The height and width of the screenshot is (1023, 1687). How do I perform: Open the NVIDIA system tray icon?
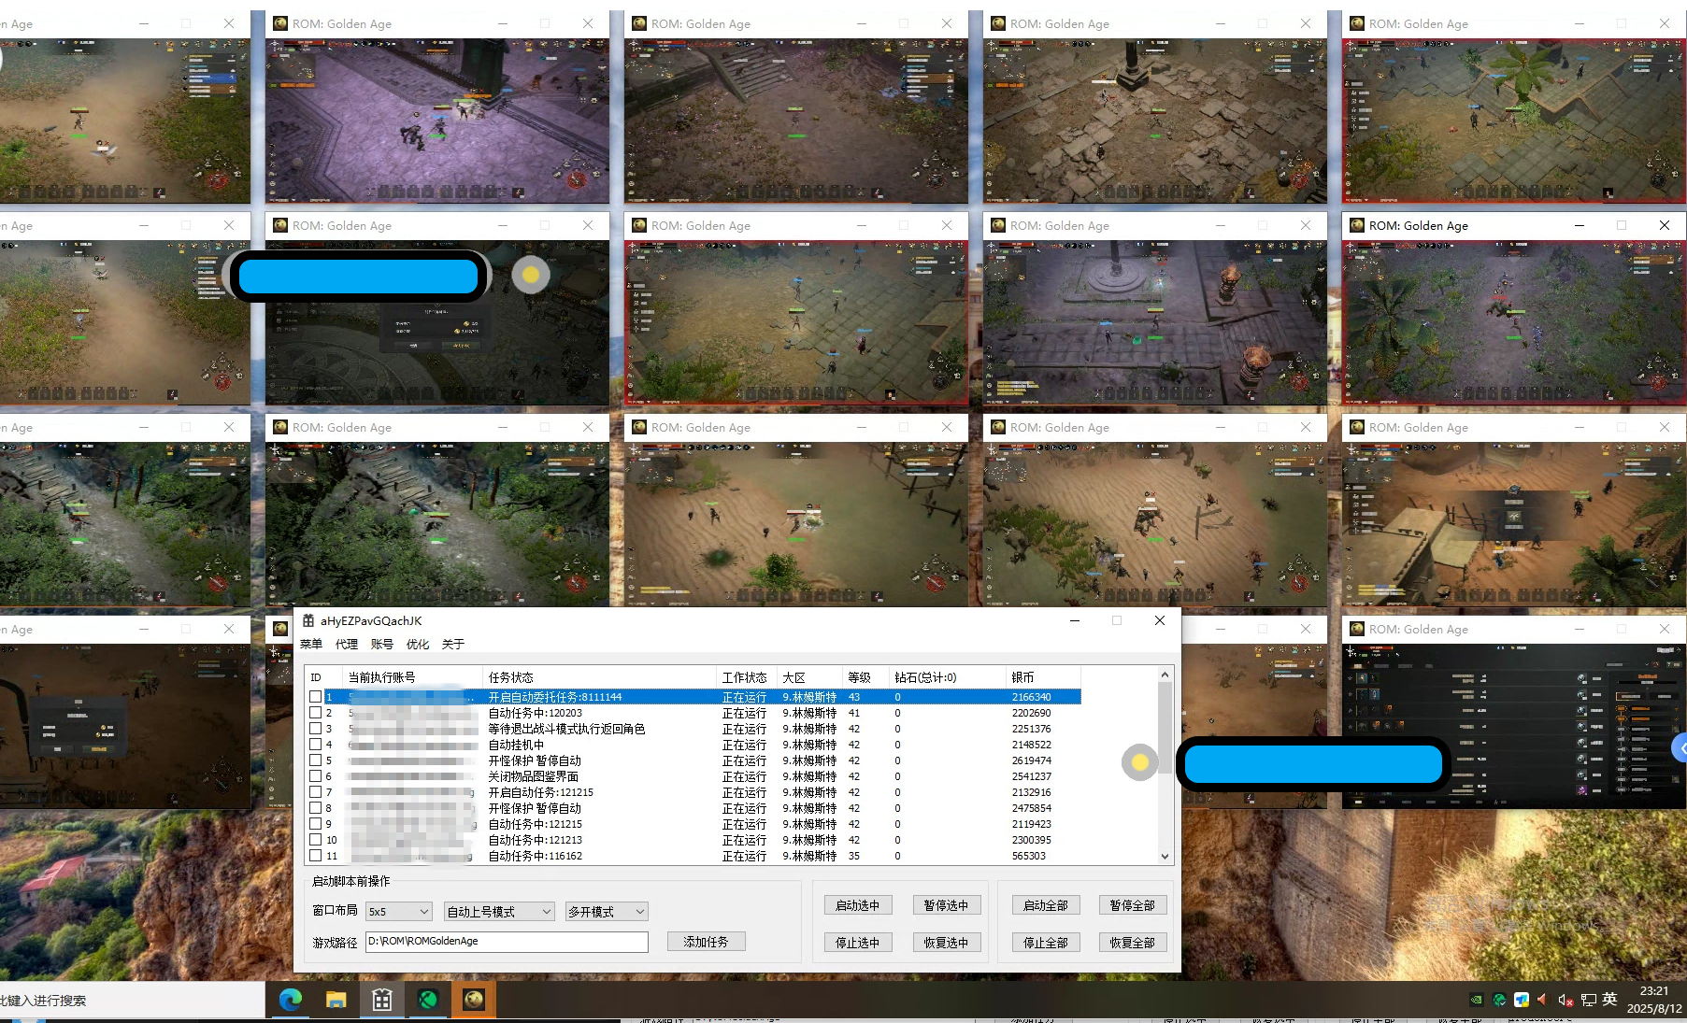point(1476,1000)
